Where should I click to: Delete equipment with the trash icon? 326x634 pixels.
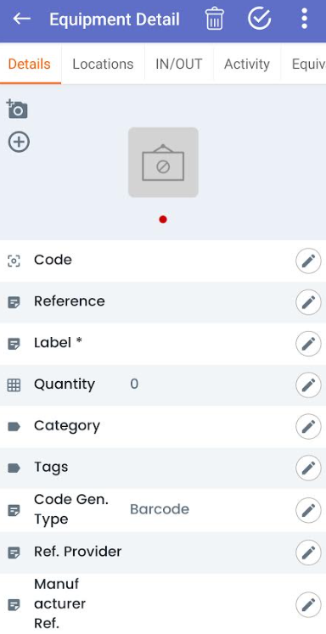(x=215, y=19)
